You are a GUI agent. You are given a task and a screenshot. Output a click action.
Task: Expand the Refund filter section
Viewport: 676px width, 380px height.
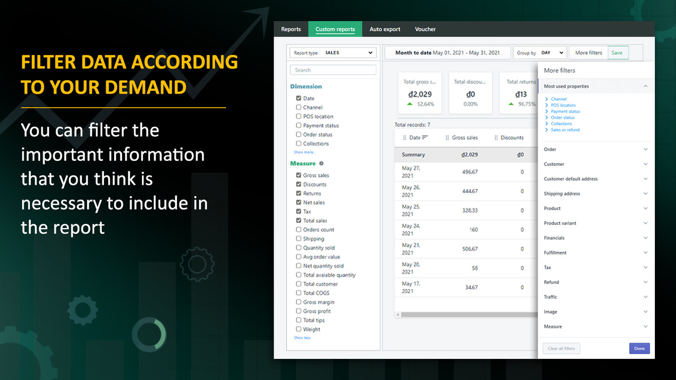coord(596,282)
